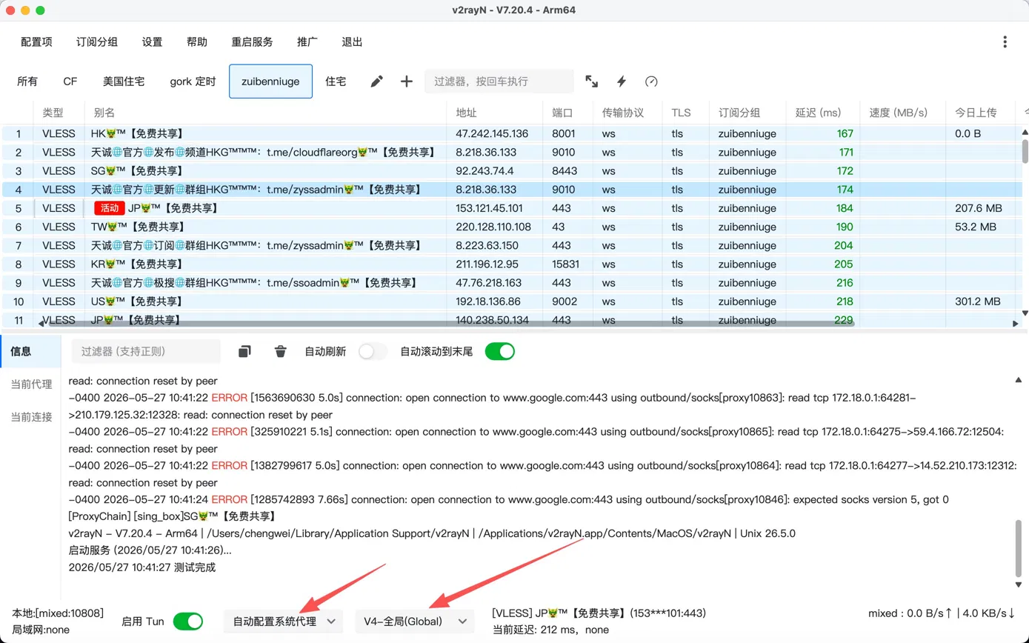1029x643 pixels.
Task: Switch to the 住宅 group tab
Action: [336, 81]
